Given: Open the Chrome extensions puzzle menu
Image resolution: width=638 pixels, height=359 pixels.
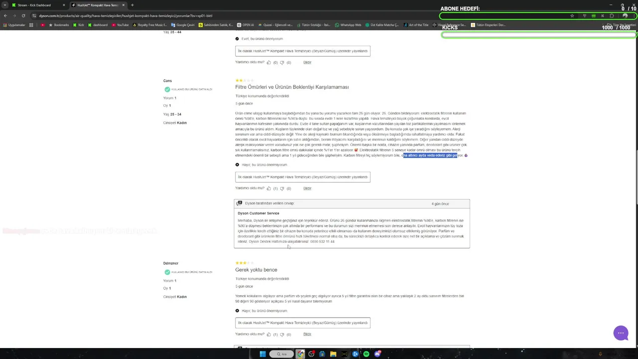Looking at the screenshot, I should (x=612, y=16).
